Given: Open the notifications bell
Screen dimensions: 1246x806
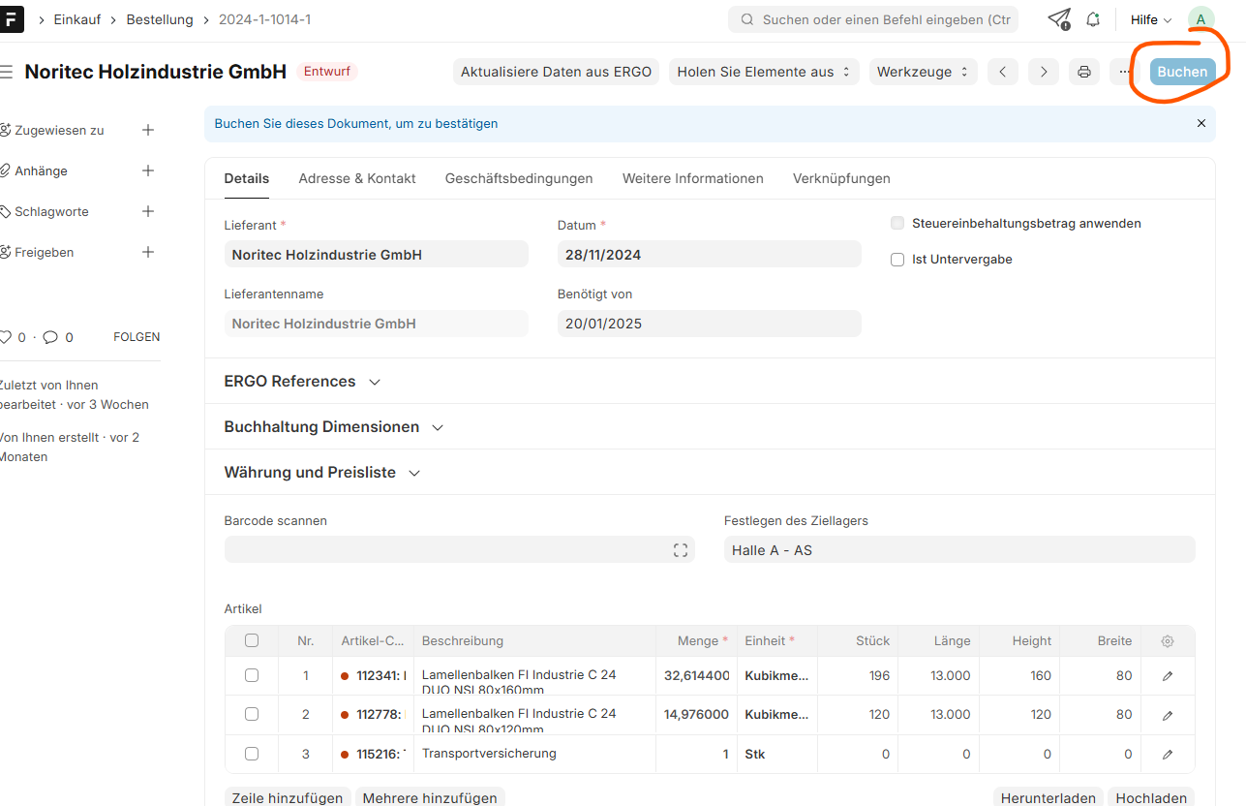Looking at the screenshot, I should [1093, 19].
